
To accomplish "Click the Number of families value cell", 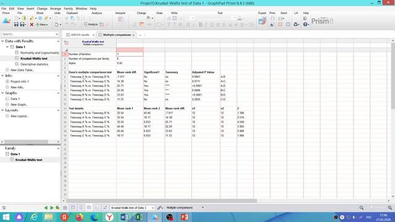I will (x=130, y=54).
